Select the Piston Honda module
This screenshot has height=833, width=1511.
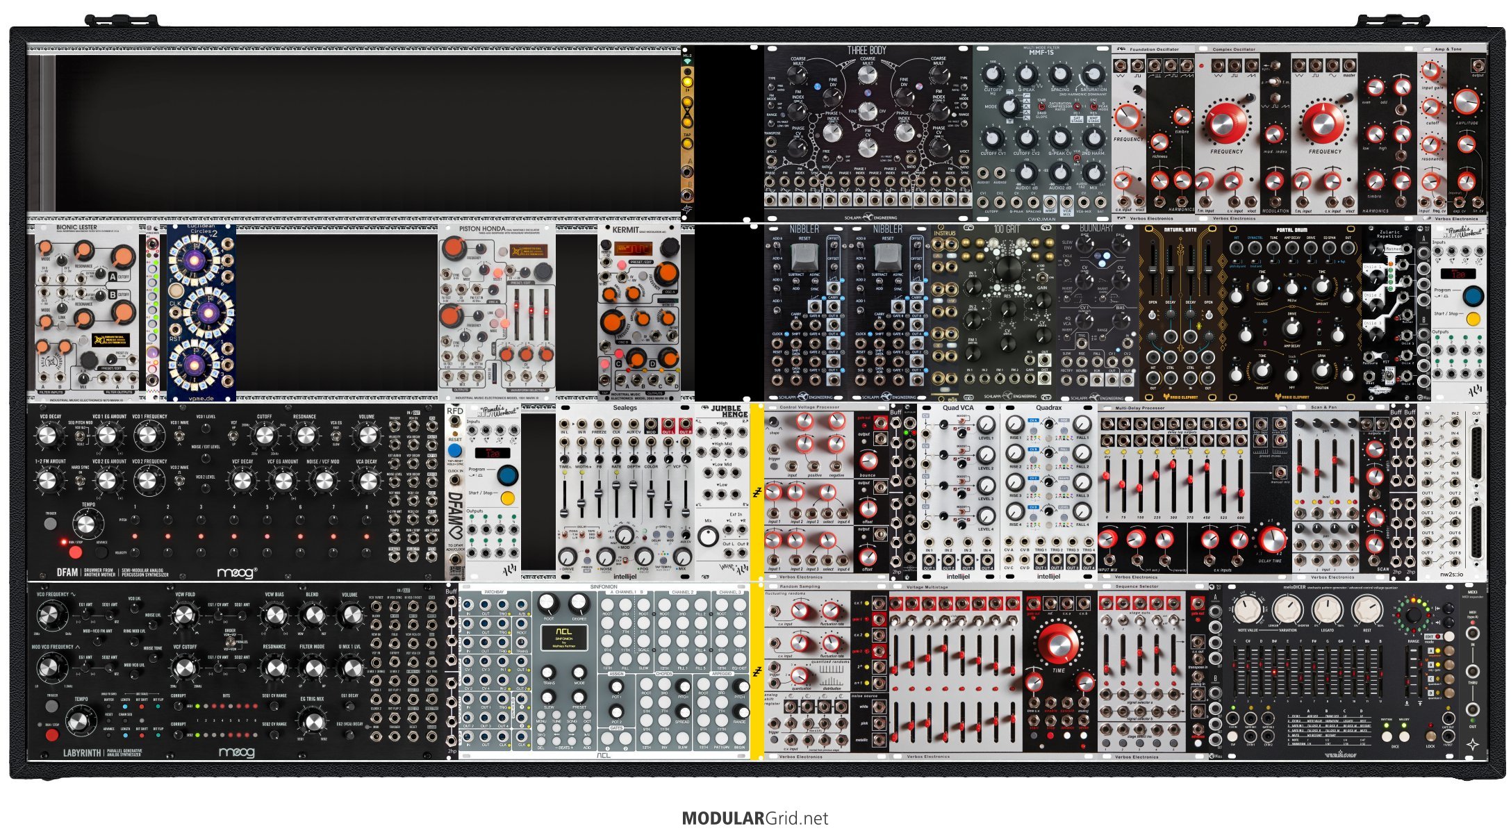(497, 313)
